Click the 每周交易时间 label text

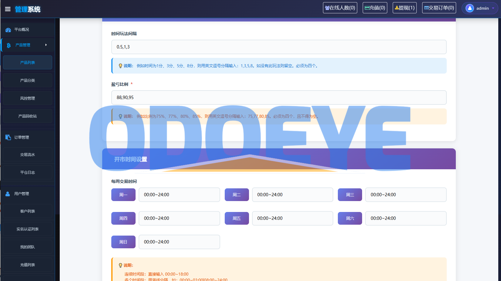click(124, 181)
